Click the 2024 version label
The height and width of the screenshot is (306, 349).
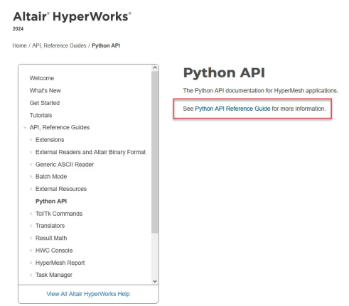coord(18,29)
